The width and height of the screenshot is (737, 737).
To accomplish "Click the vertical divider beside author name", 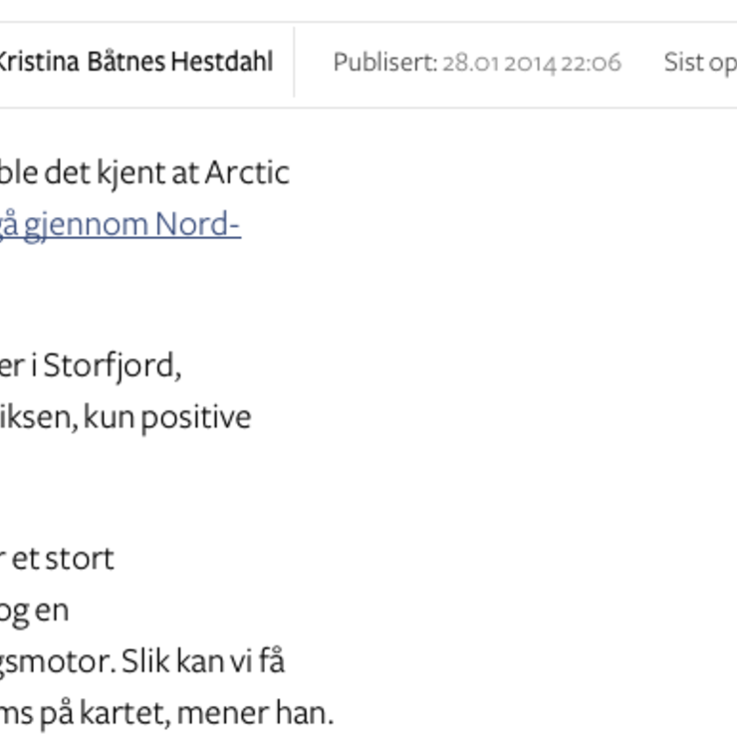I will (x=294, y=62).
